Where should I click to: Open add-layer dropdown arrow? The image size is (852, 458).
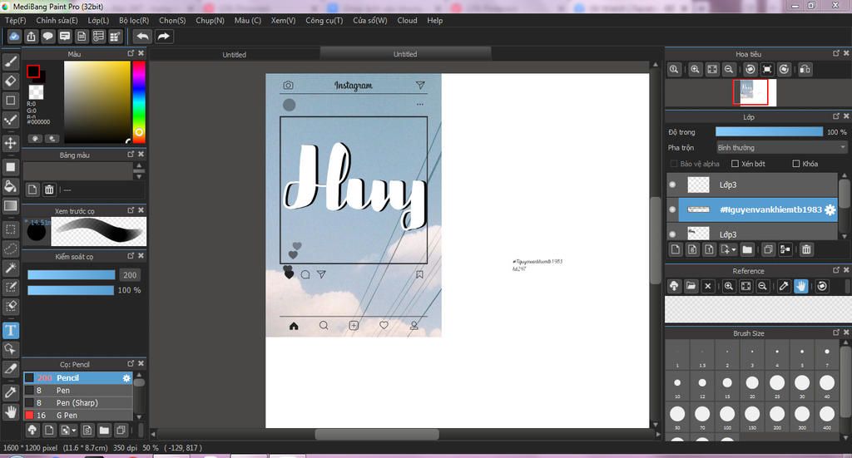point(734,249)
